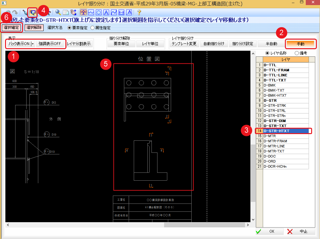The width and height of the screenshot is (320, 239).
Task: Enable the dimension element filter icon
Action: [x=122, y=12]
